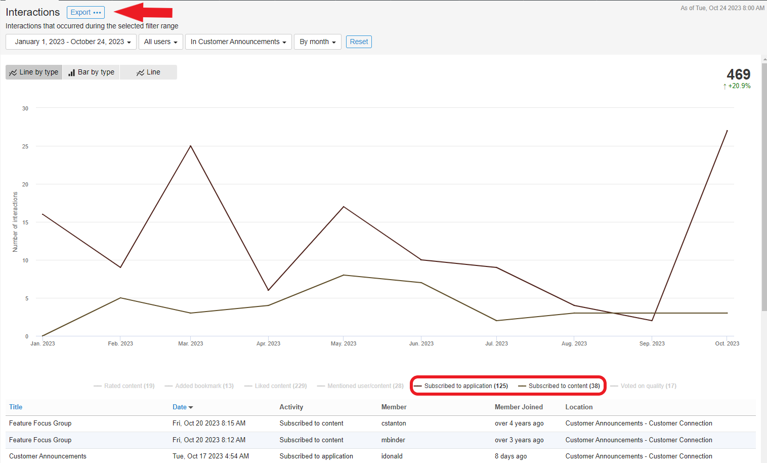Click over 4 years ago joined value

click(x=519, y=423)
